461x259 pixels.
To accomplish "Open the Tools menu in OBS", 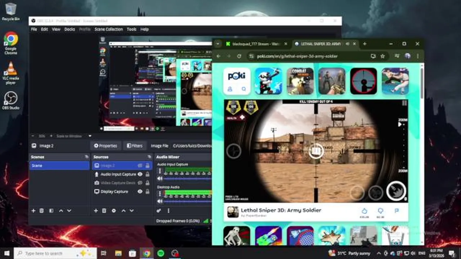I will click(x=131, y=29).
